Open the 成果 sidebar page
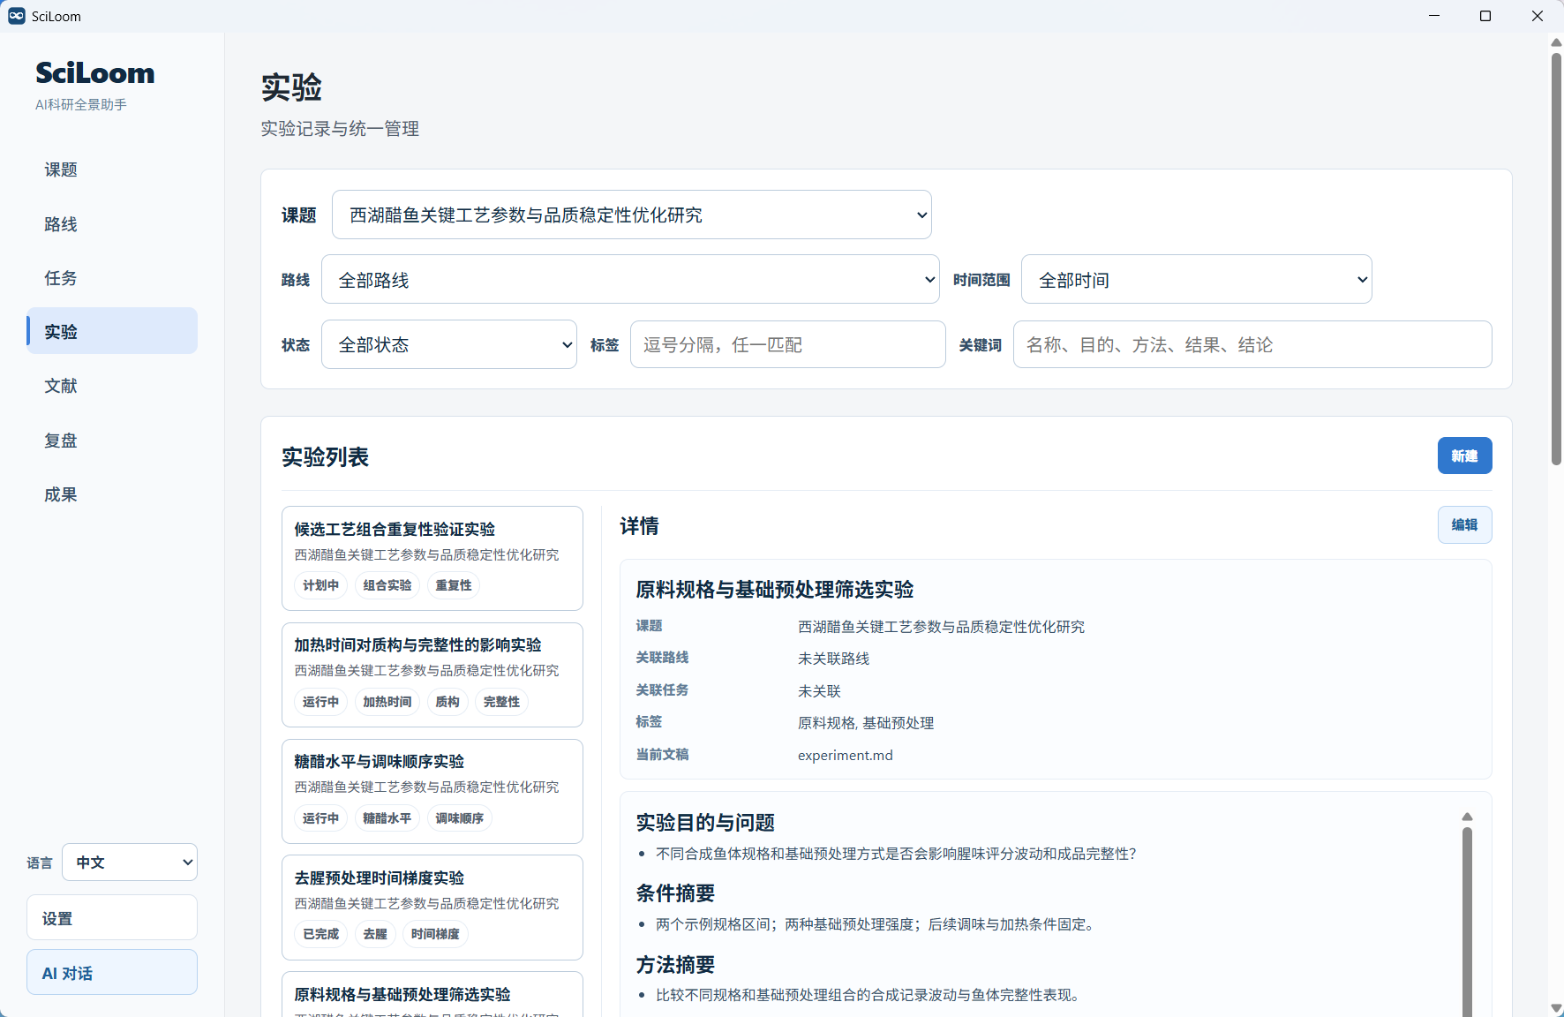Viewport: 1564px width, 1017px height. (112, 494)
